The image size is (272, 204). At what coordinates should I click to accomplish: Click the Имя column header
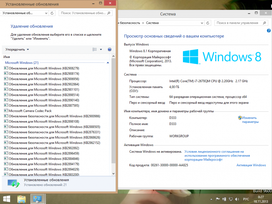coord(6,57)
